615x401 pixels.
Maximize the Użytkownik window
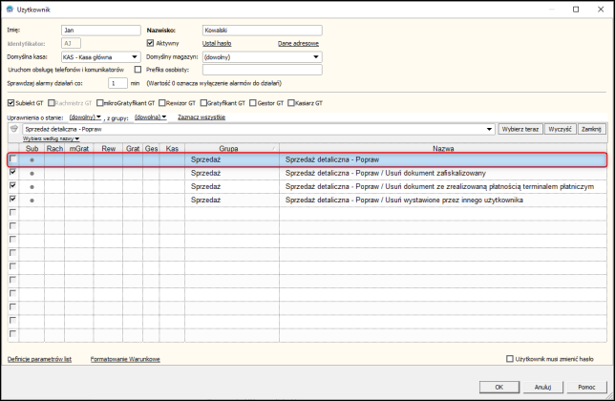576,10
